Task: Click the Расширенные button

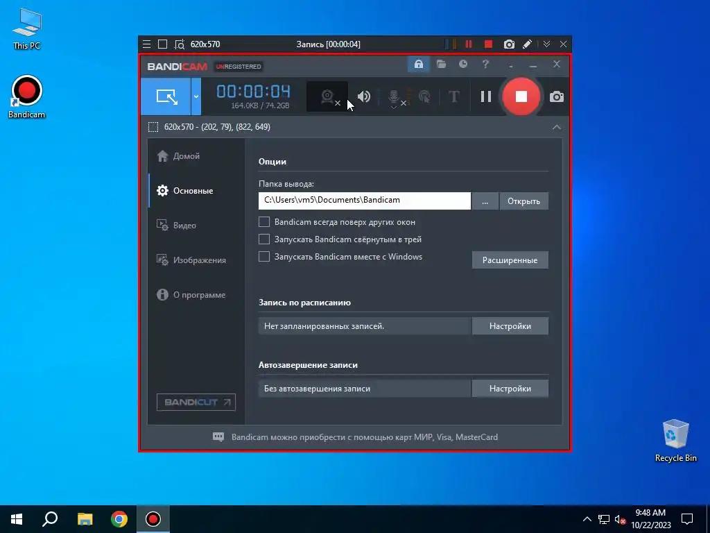Action: coord(510,260)
